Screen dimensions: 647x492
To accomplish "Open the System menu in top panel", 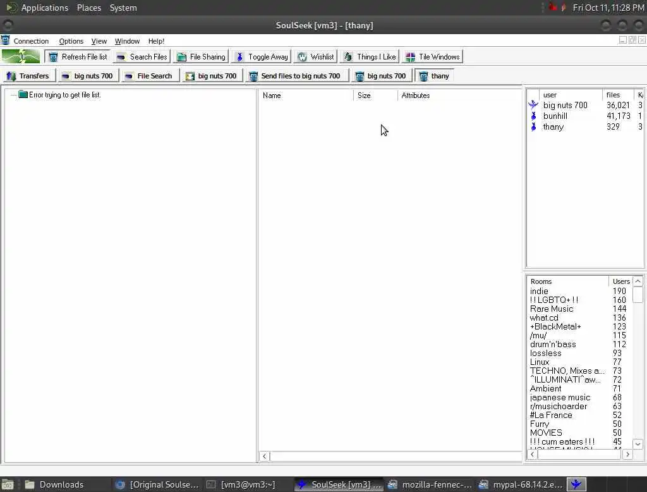I will 123,8.
